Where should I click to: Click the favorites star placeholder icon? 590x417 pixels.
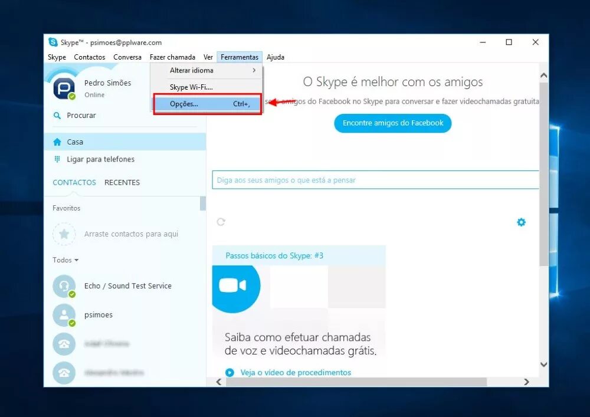click(64, 234)
